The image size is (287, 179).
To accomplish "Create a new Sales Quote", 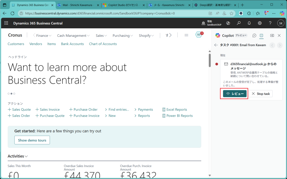I will tap(19, 109).
